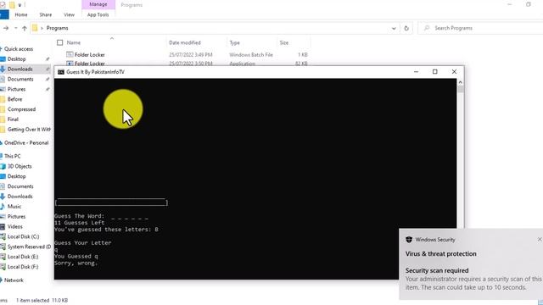Select This PC in navigation pane
Screen dimensions: 543x305
click(x=13, y=156)
